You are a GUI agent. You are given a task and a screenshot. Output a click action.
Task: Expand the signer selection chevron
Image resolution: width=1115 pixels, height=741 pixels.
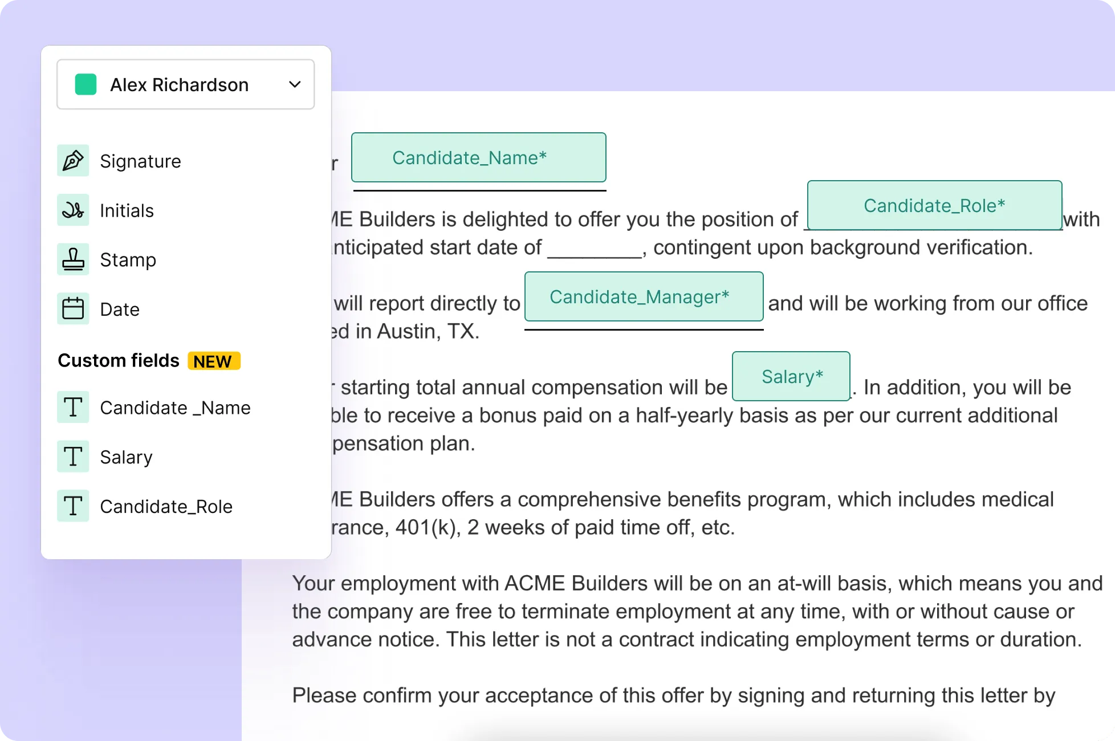pos(295,84)
